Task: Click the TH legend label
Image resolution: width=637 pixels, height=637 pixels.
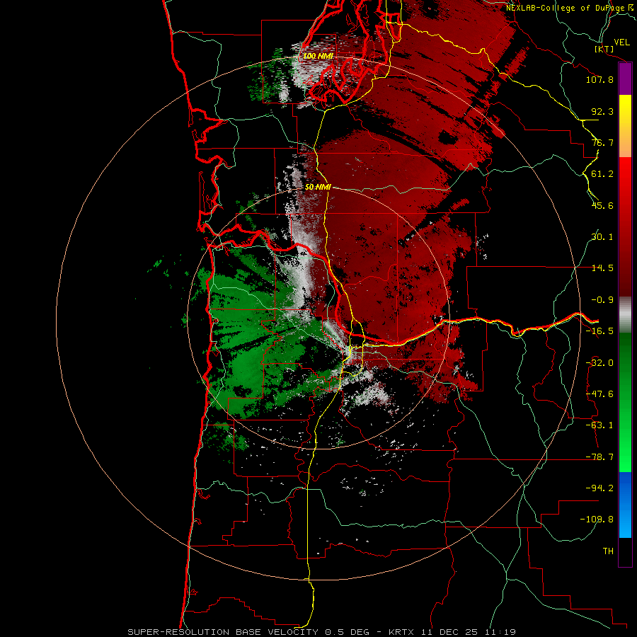Action: [x=608, y=551]
